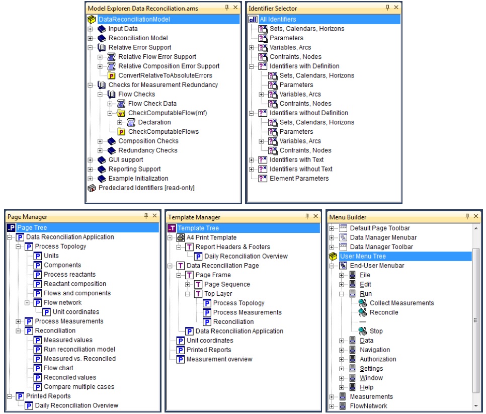
Task: Click the Reconcile gear icon
Action: pos(363,312)
